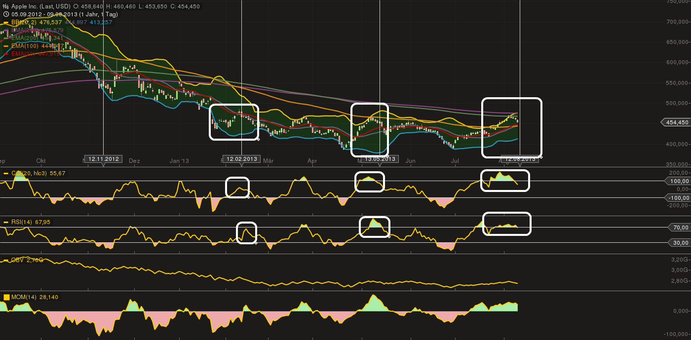
Task: Select the orange EMA(100) legend line icon
Action: [x=5, y=46]
